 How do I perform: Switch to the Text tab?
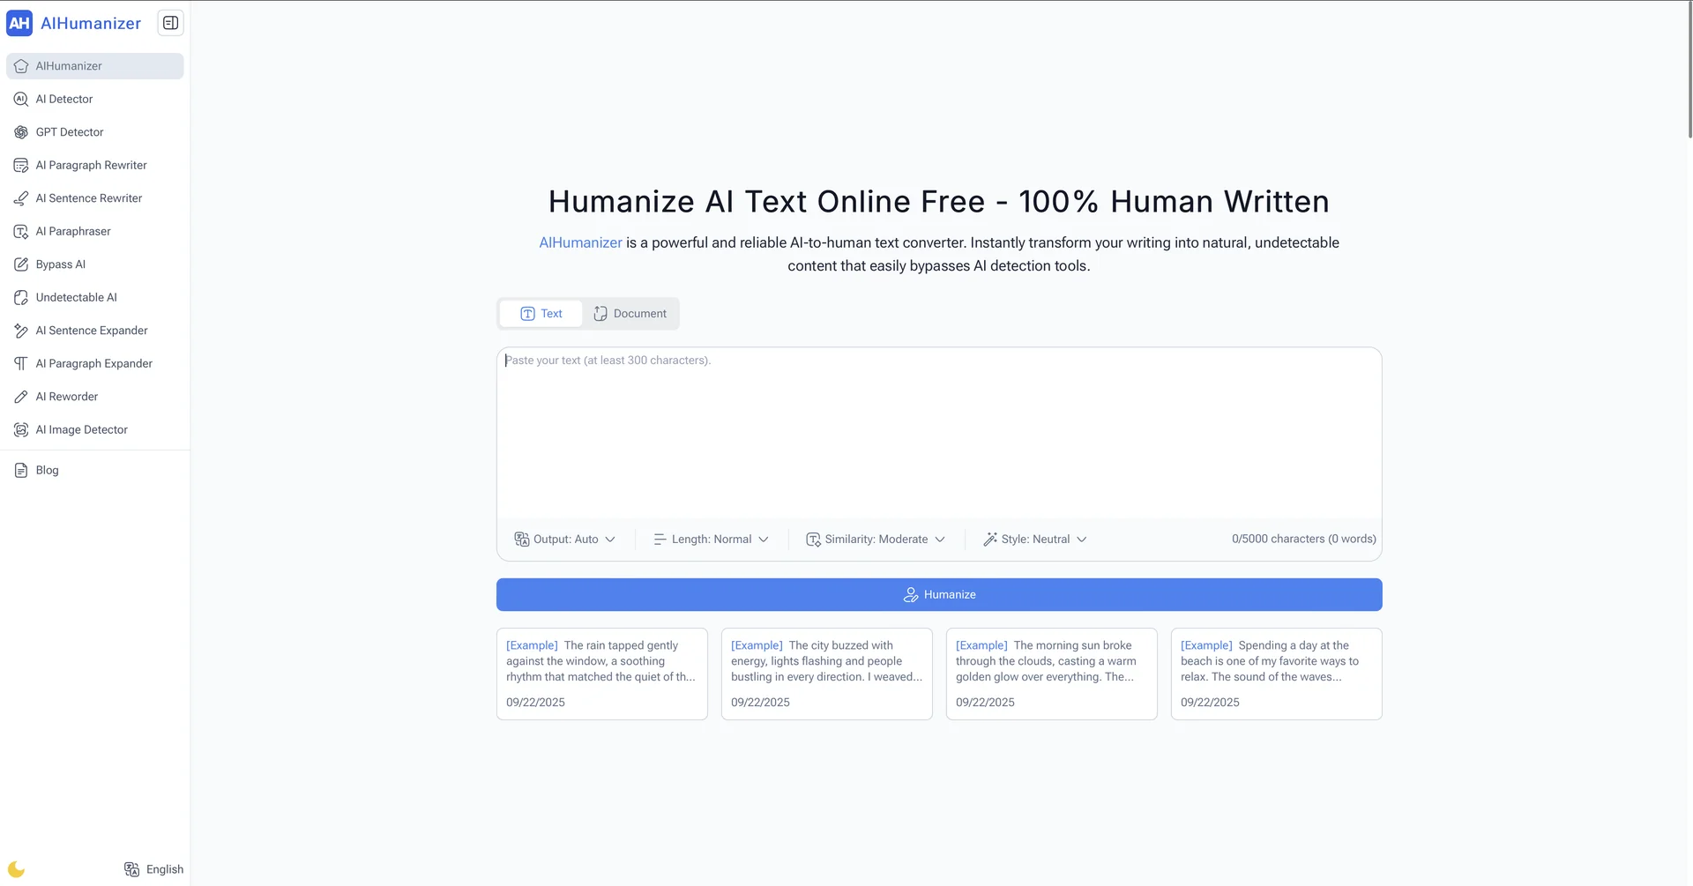(x=541, y=314)
